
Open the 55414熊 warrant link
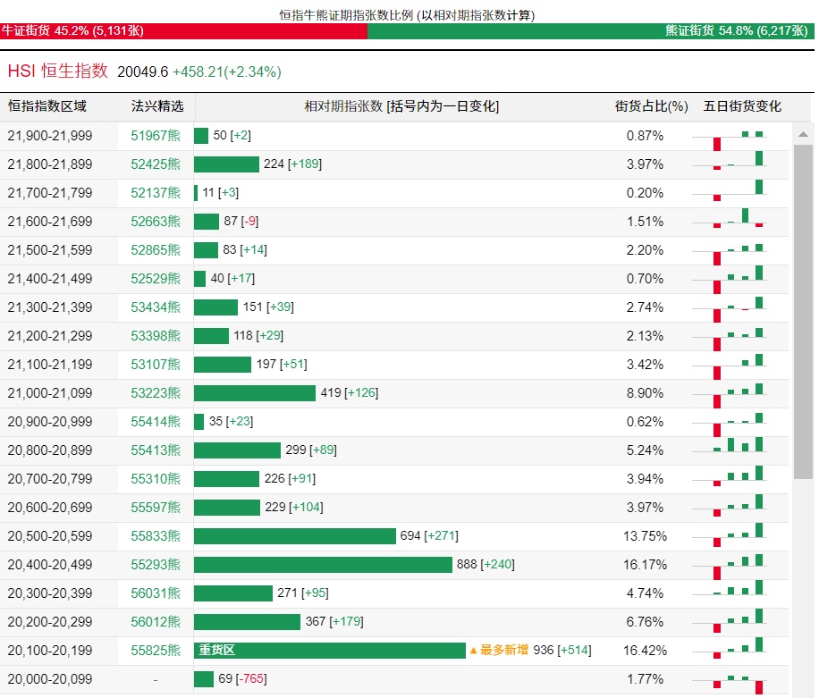point(156,422)
